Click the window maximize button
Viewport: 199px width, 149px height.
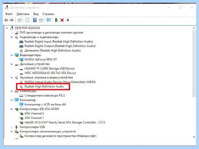click(x=180, y=7)
